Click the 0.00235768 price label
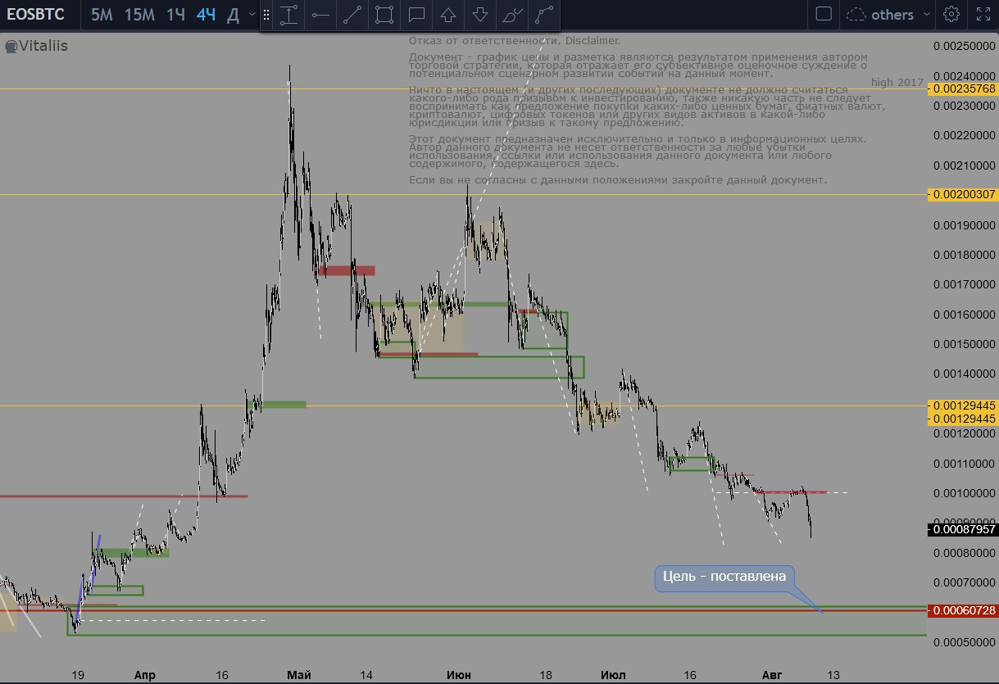Screen dimensions: 999x684 963,88
